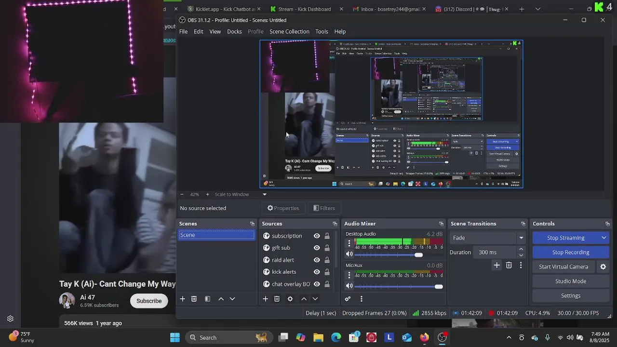Toggle lock on raid alert source
This screenshot has width=617, height=347.
[x=327, y=260]
